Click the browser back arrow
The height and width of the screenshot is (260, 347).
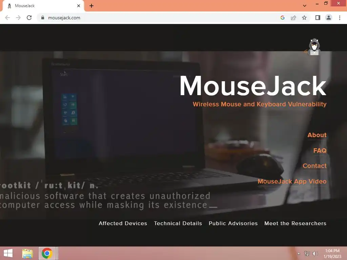click(7, 18)
